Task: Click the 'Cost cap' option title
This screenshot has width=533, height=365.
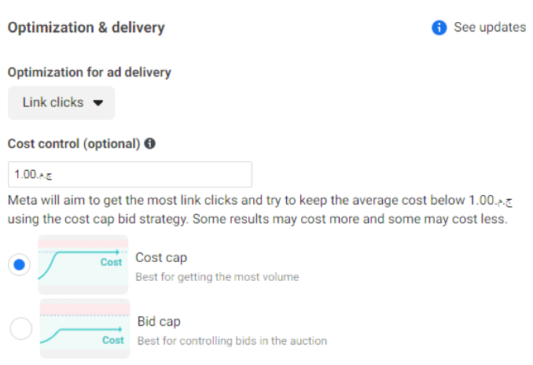Action: pyautogui.click(x=161, y=257)
